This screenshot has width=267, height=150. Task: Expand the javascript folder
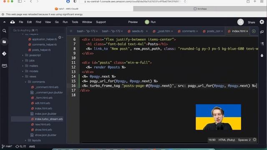pyautogui.click(x=23, y=55)
